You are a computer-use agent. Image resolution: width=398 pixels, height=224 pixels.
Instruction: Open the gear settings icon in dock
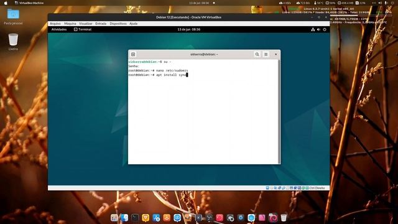tap(241, 218)
